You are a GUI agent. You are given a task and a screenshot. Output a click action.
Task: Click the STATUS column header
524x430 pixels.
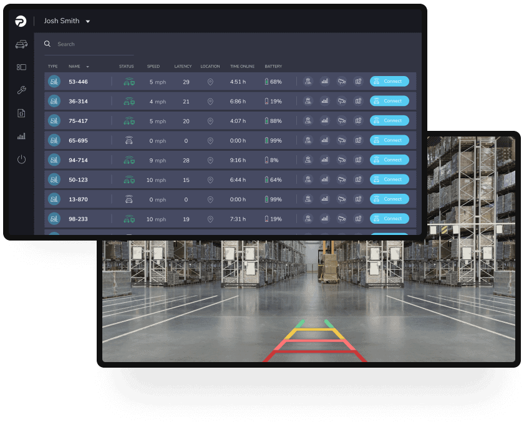[126, 67]
